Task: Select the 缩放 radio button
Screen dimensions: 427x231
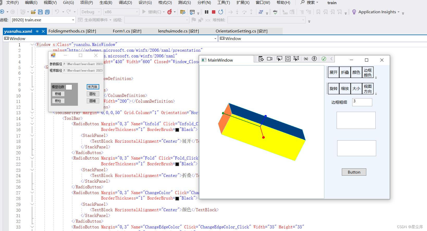Action: point(345,89)
